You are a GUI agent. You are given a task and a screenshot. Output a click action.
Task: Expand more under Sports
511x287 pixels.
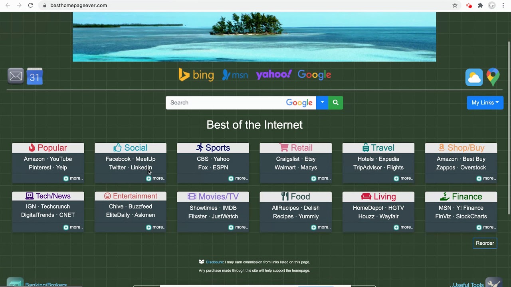coord(238,178)
